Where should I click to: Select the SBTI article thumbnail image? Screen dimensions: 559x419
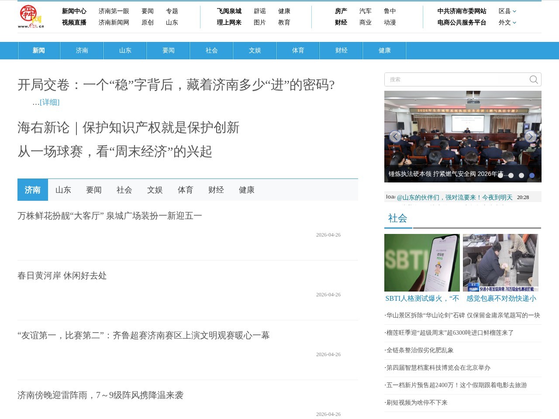[x=421, y=262]
